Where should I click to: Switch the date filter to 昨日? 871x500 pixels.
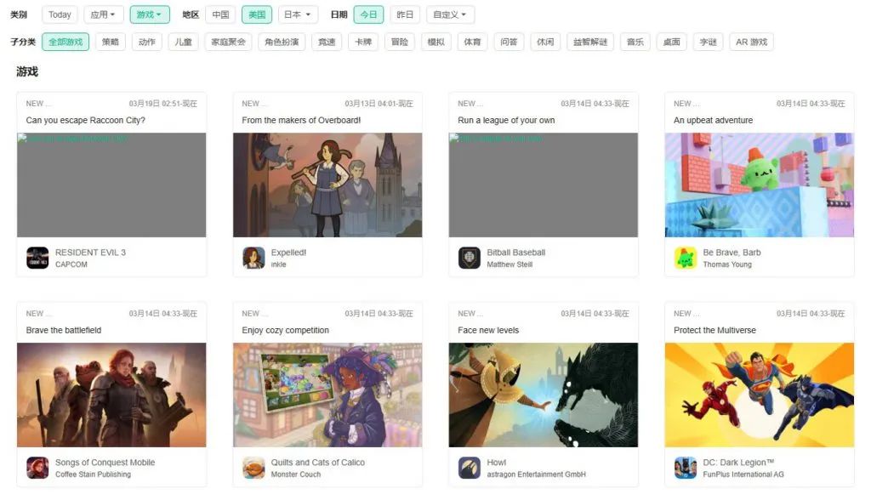[405, 14]
